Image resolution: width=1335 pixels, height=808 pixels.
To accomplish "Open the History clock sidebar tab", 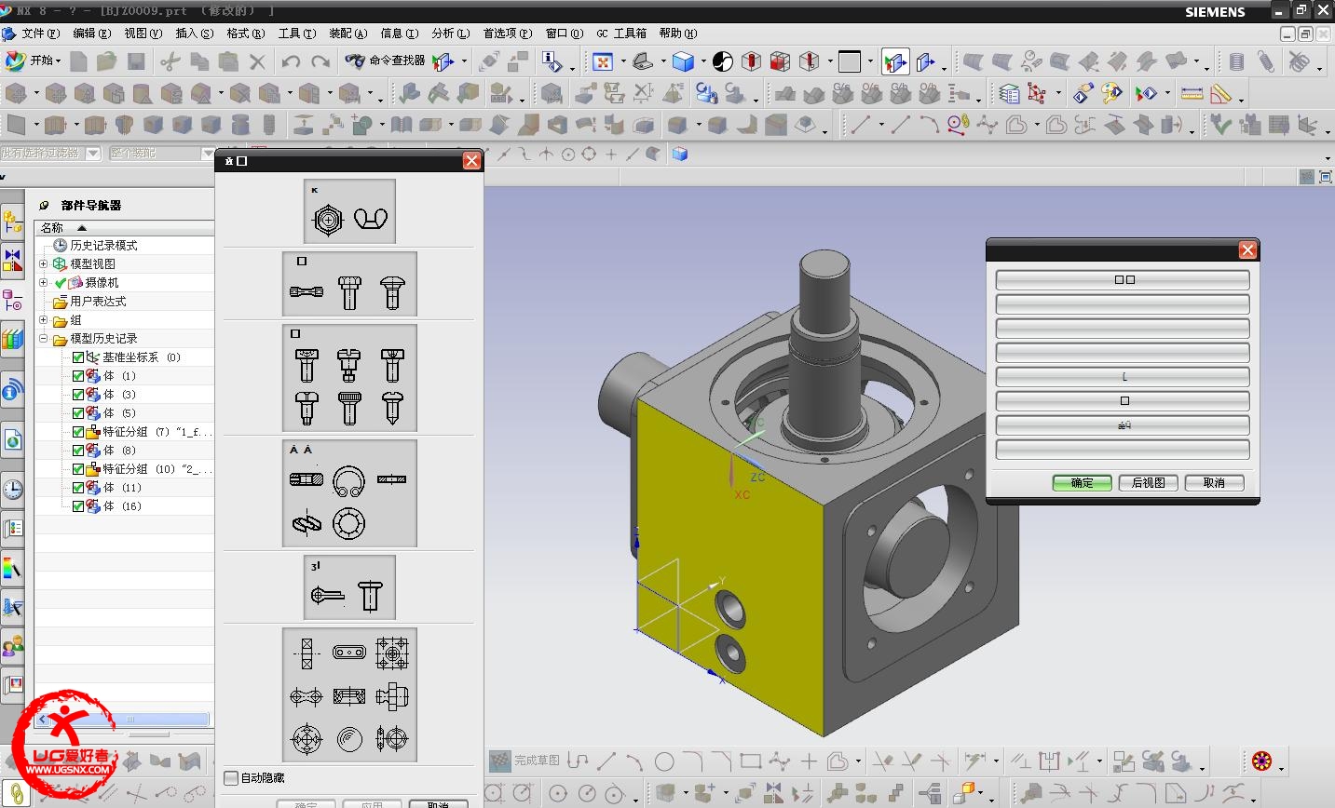I will [x=12, y=489].
